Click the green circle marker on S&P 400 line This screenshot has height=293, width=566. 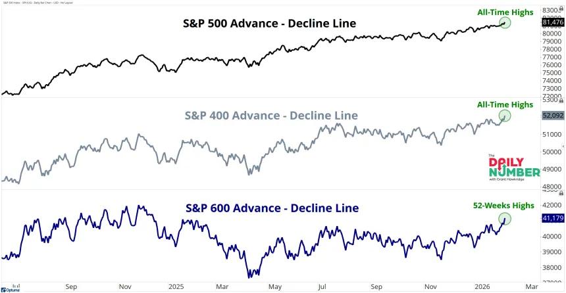tap(505, 116)
